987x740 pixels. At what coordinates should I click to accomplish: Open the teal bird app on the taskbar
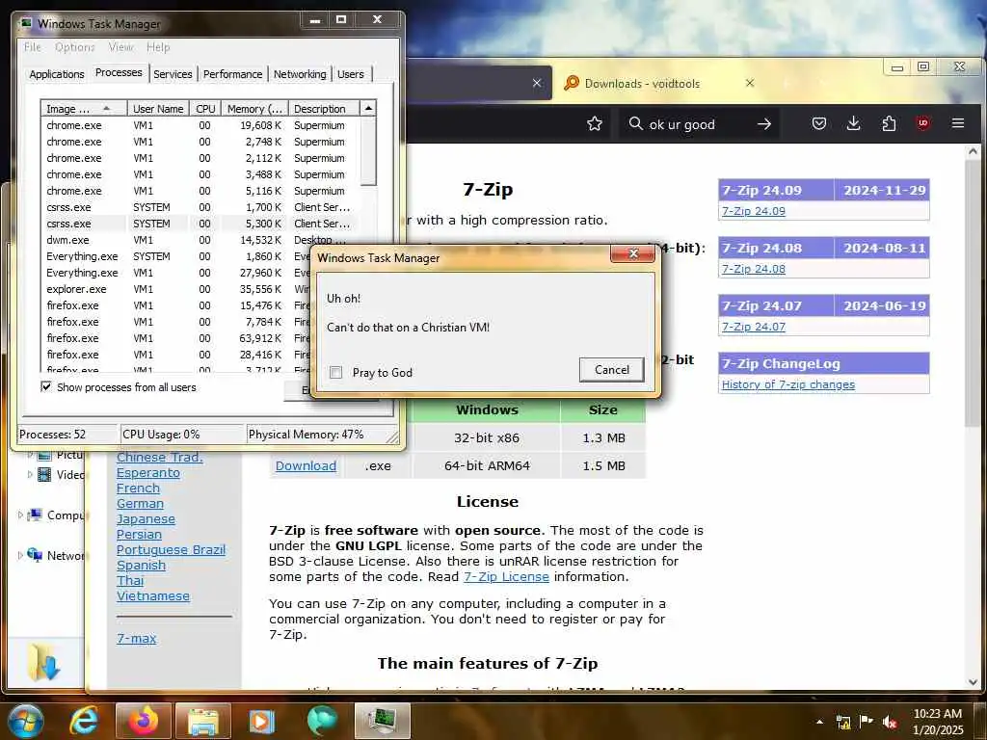click(x=322, y=721)
